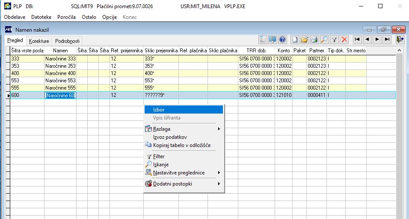Create a new record with the blank page icon
409x219 pixels.
coord(295,39)
